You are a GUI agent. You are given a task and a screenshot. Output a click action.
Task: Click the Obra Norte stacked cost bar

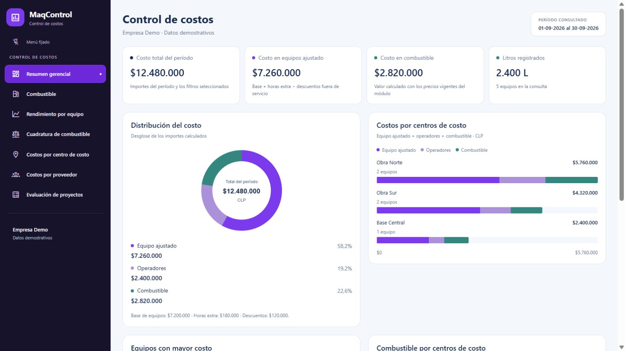coord(487,180)
